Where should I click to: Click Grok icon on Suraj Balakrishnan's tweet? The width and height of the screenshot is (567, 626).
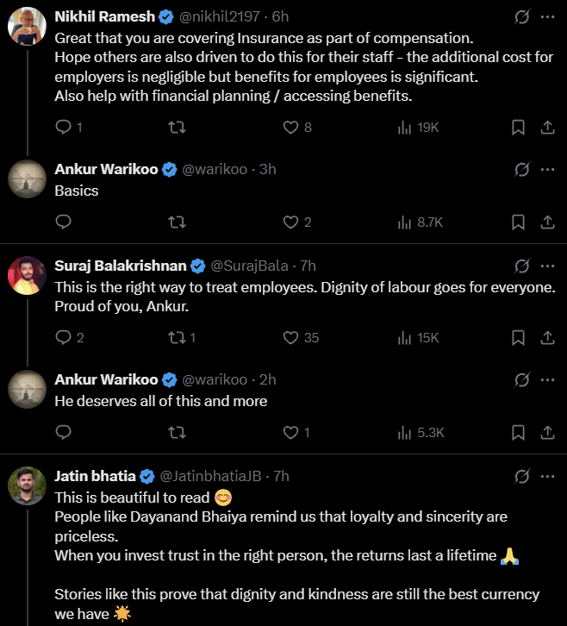pos(521,266)
